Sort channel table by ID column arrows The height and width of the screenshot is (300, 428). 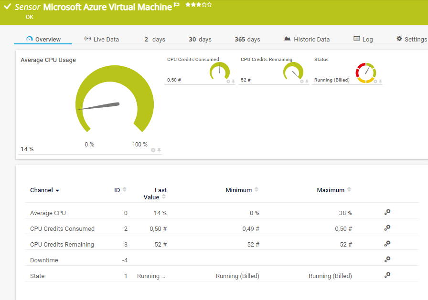125,190
